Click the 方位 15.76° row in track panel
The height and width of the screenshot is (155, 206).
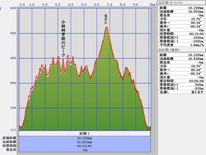[x=182, y=19]
